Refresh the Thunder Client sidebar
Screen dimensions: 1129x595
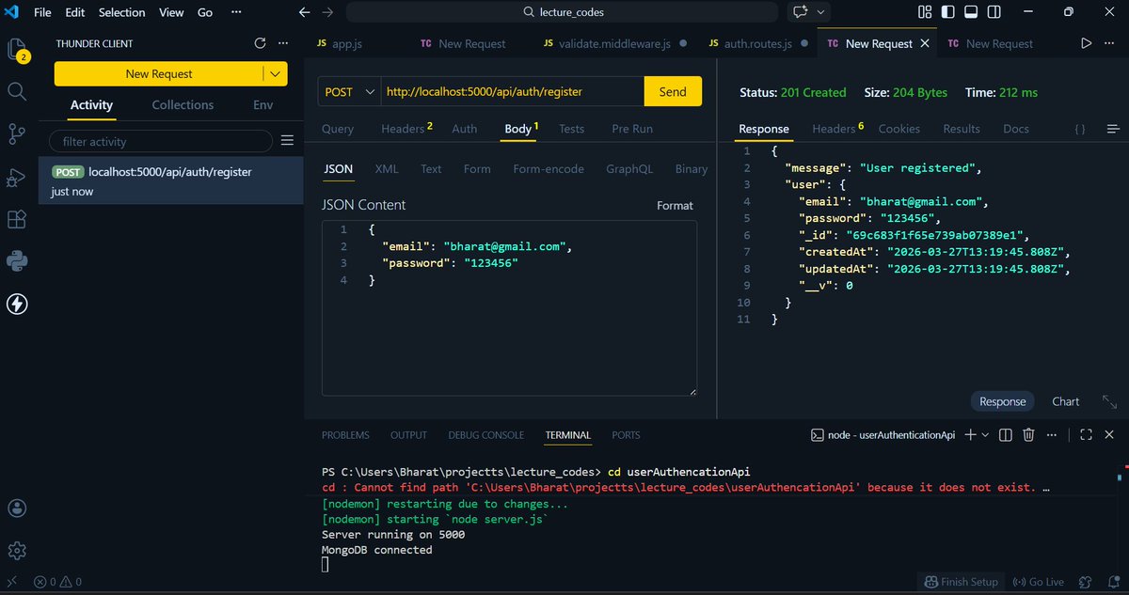point(261,43)
